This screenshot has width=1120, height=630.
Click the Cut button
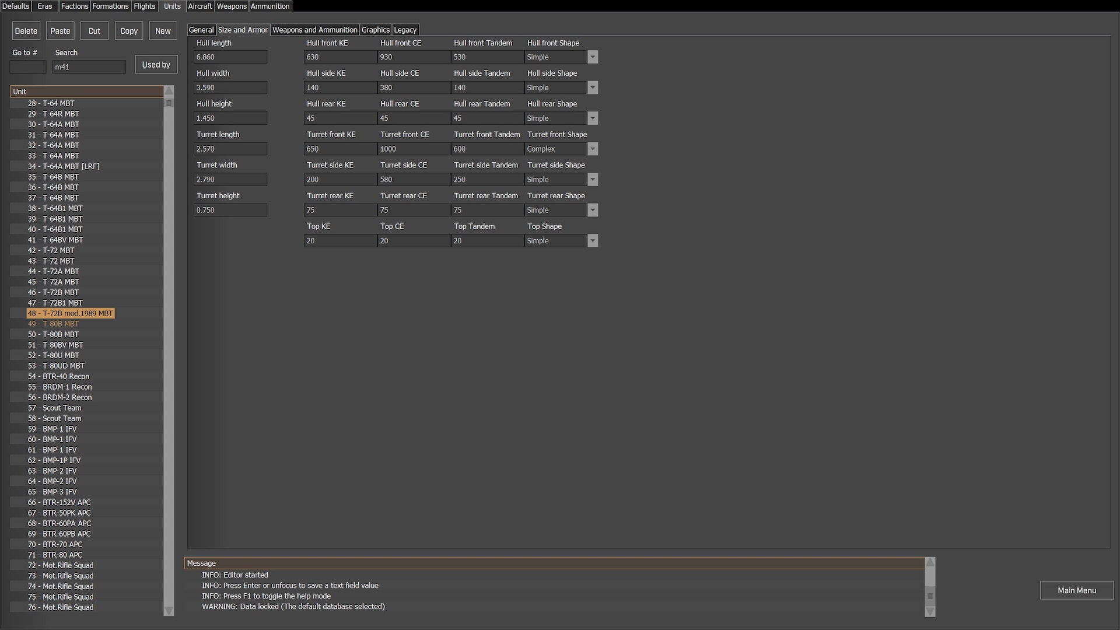click(94, 31)
